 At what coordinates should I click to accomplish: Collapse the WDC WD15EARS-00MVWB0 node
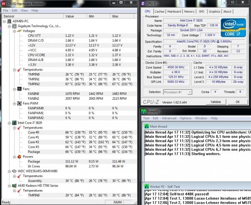click(9, 171)
